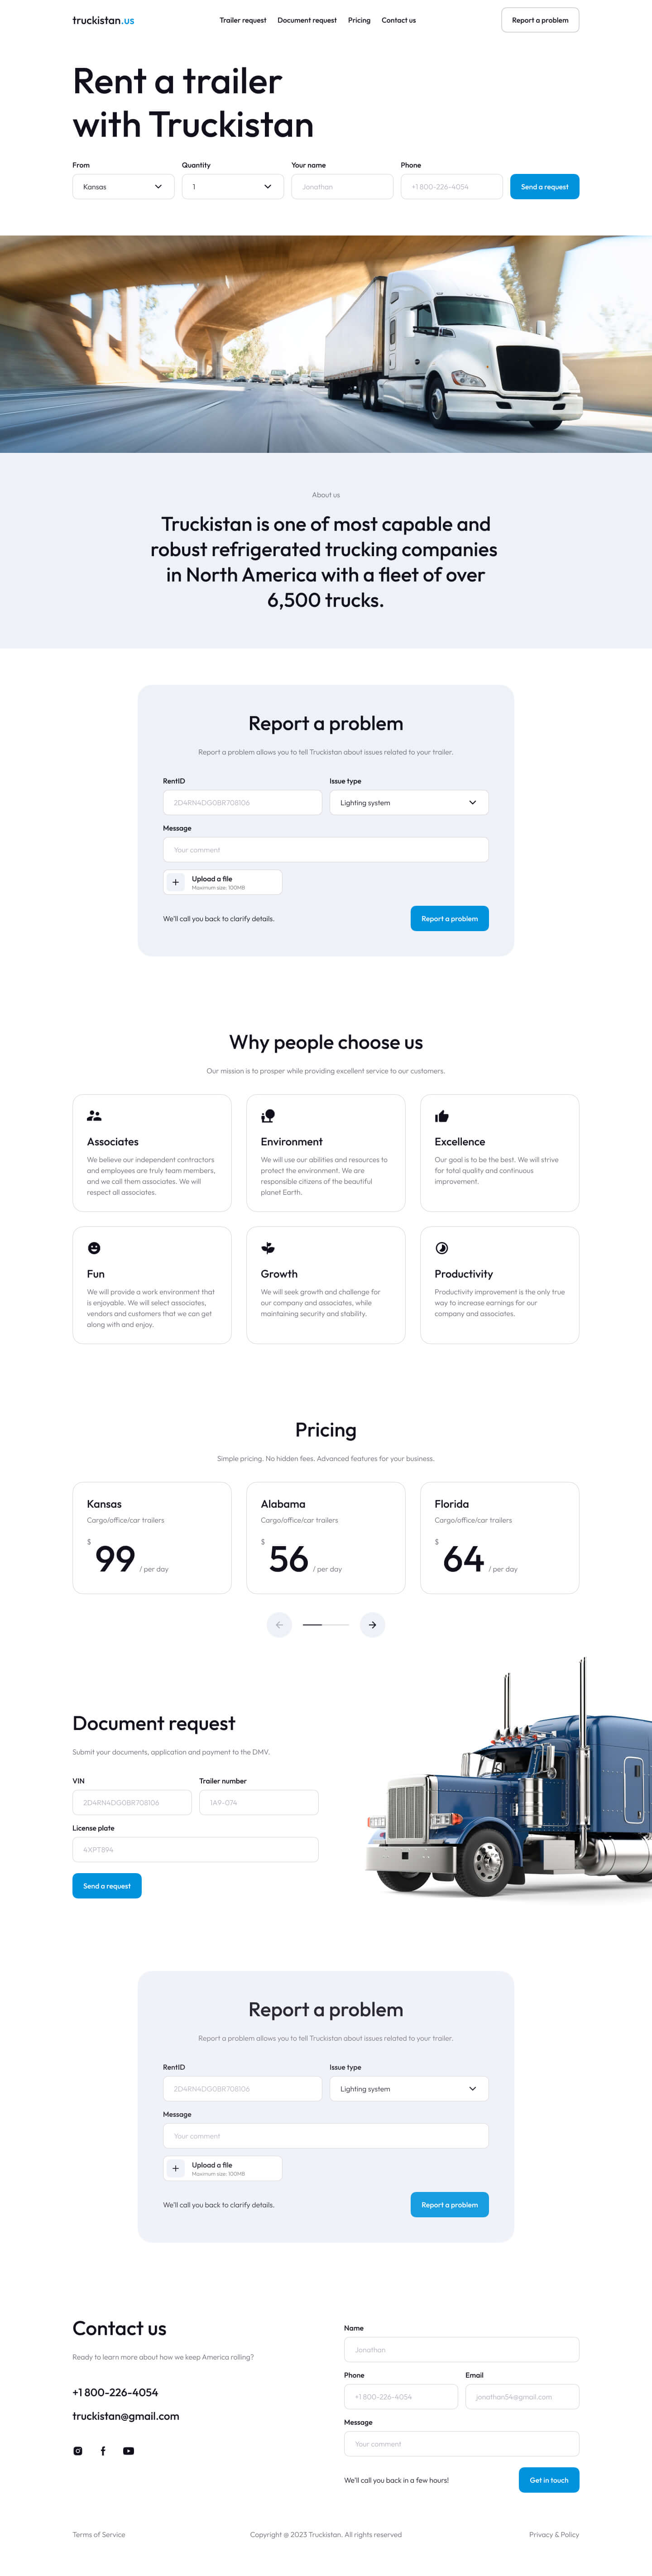Select Contact us in the top menu
The image size is (652, 2576).
(x=398, y=20)
